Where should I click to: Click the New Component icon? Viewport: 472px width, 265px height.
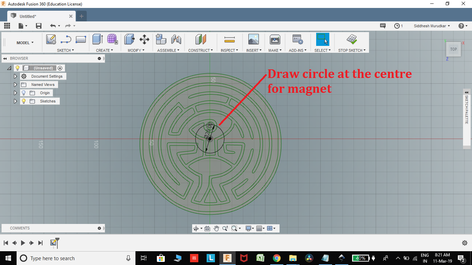pyautogui.click(x=161, y=39)
